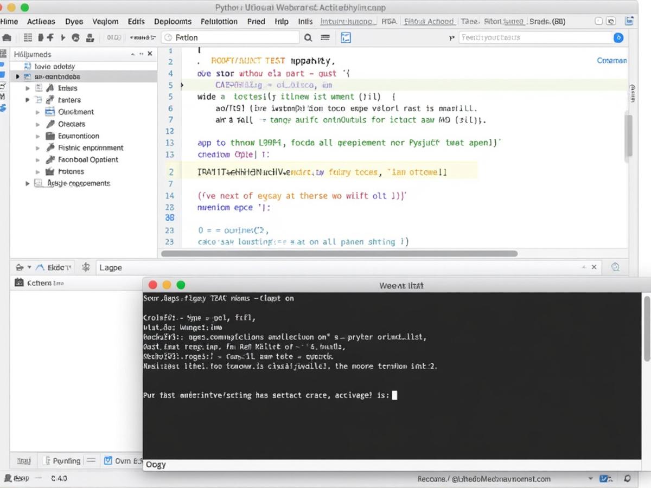Viewport: 651px width, 488px height.
Task: Open the 'Deplooms' menu
Action: (x=173, y=21)
